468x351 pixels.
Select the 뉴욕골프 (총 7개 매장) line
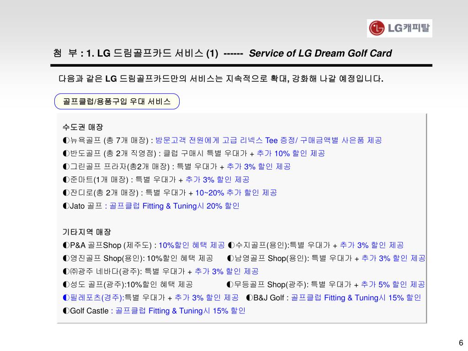click(223, 140)
